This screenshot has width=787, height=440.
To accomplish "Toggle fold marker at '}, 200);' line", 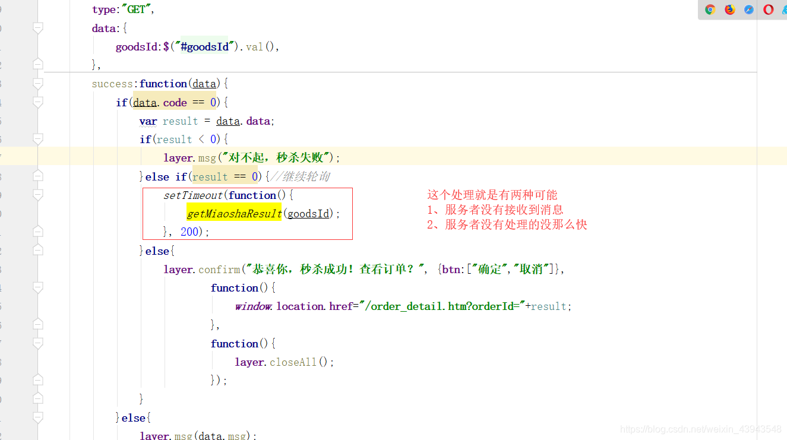I will click(x=38, y=232).
